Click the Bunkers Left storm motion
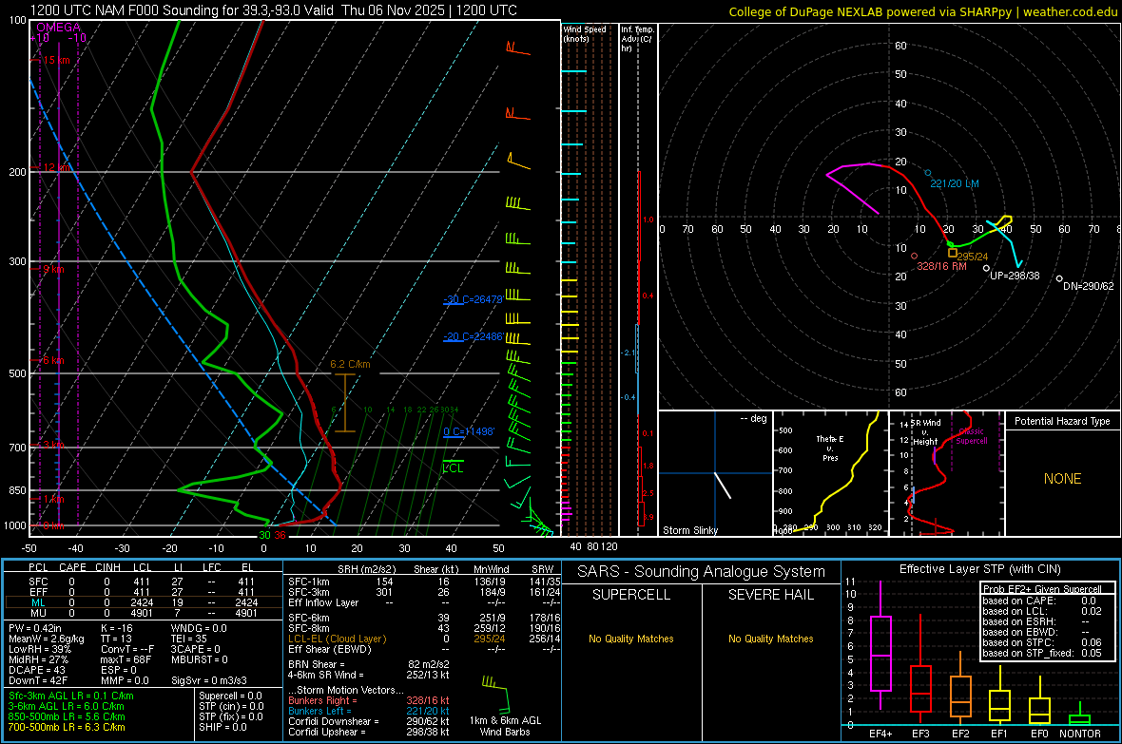Image resolution: width=1122 pixels, height=744 pixels. click(x=369, y=711)
